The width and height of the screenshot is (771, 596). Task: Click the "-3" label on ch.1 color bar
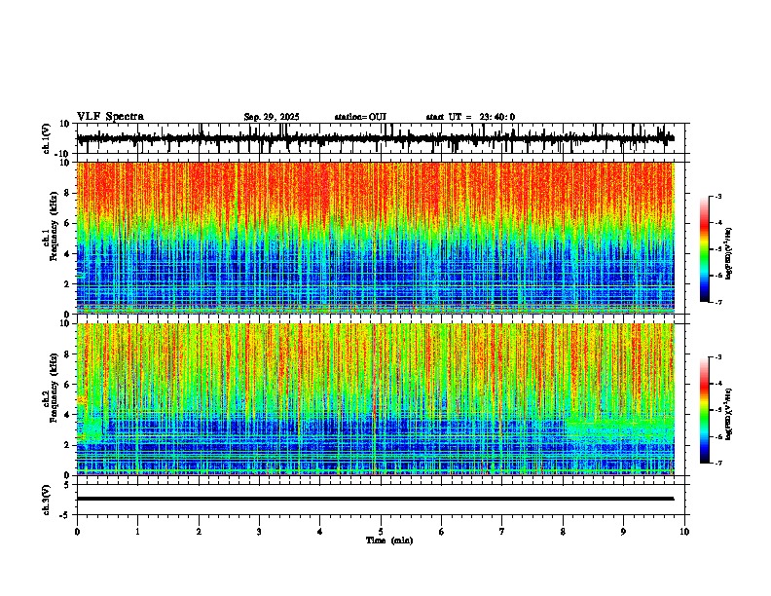pos(718,197)
